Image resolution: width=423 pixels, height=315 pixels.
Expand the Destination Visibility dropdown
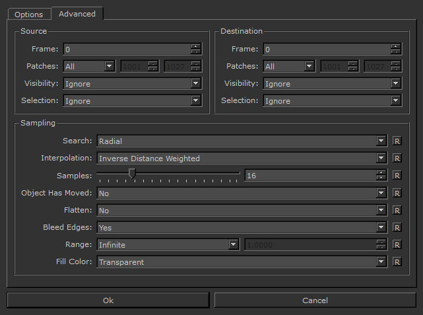tap(332, 84)
